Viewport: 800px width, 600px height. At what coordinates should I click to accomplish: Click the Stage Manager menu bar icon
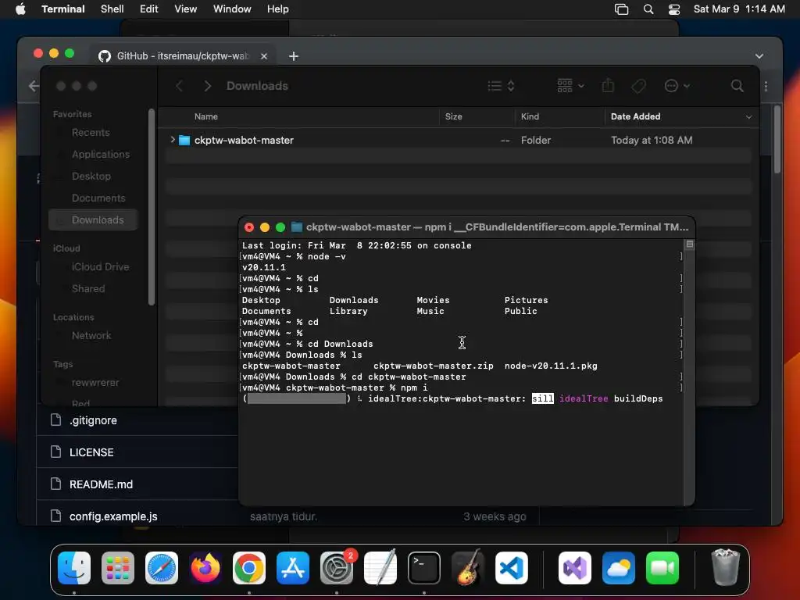[621, 9]
